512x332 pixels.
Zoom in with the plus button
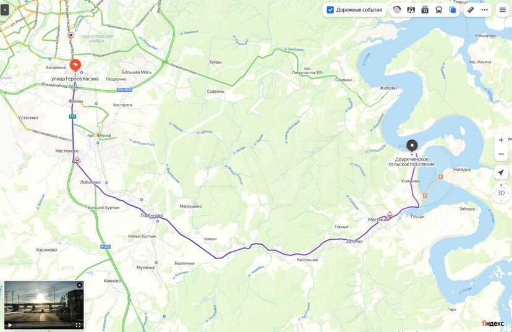tap(501, 140)
